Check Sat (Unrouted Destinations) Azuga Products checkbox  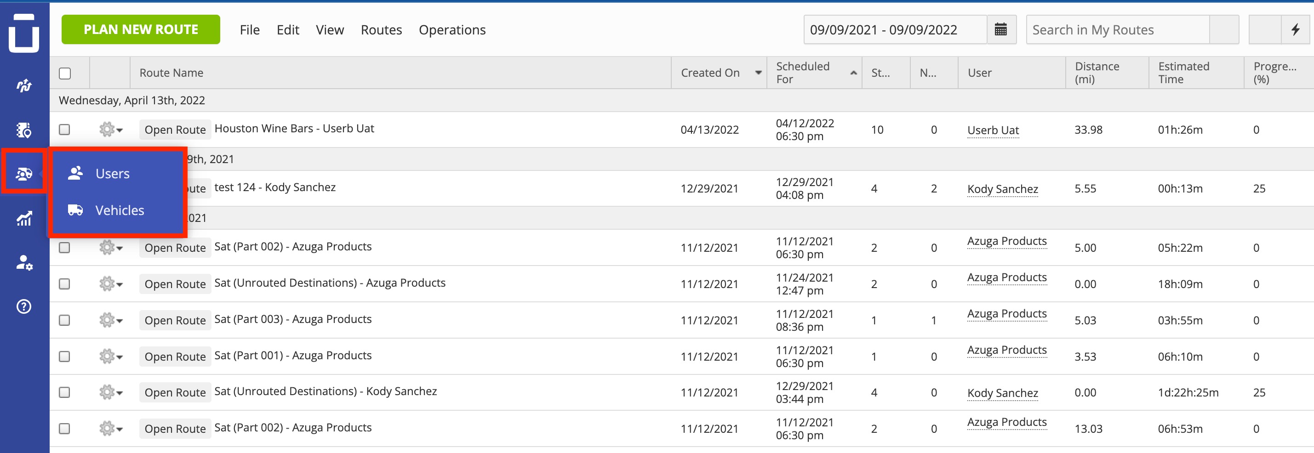64,284
